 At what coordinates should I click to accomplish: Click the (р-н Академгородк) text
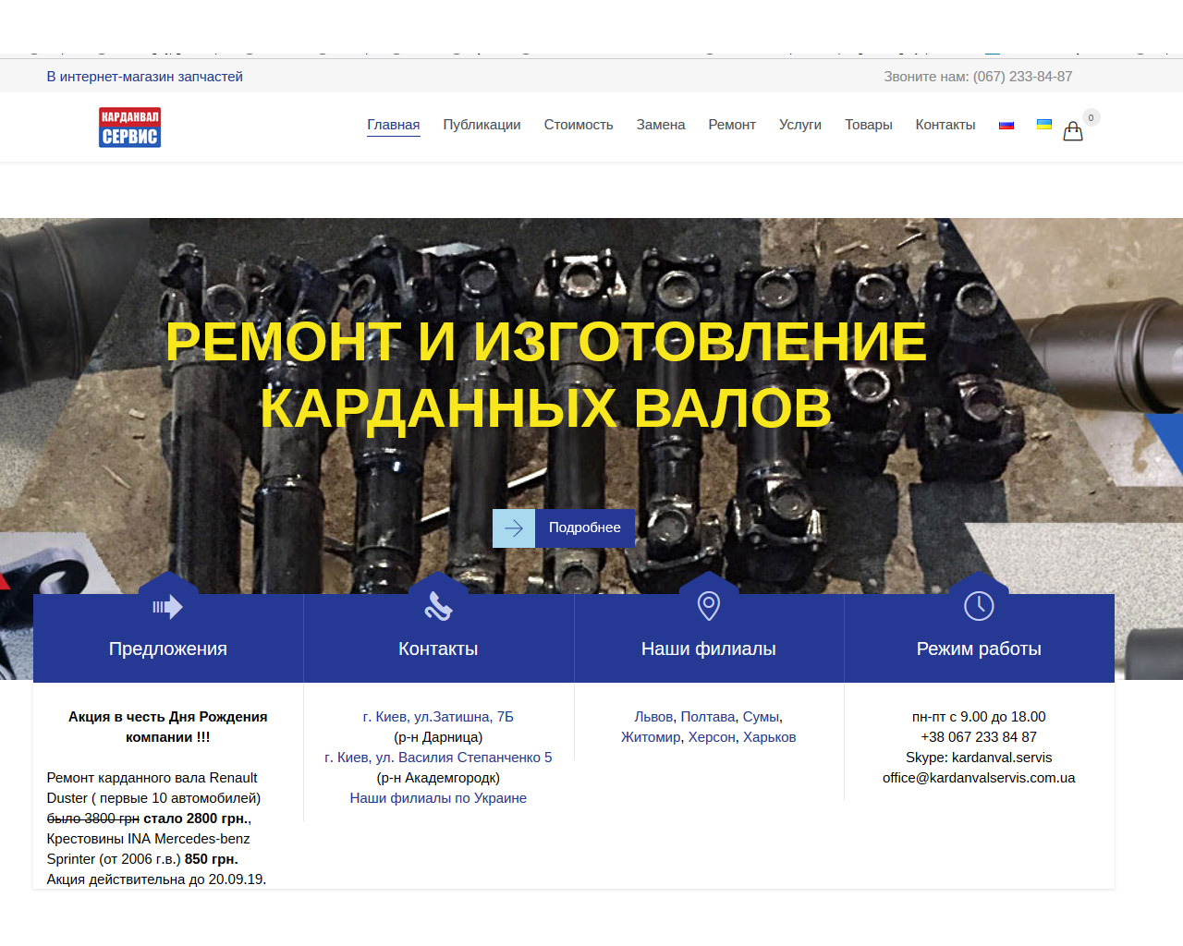point(438,778)
